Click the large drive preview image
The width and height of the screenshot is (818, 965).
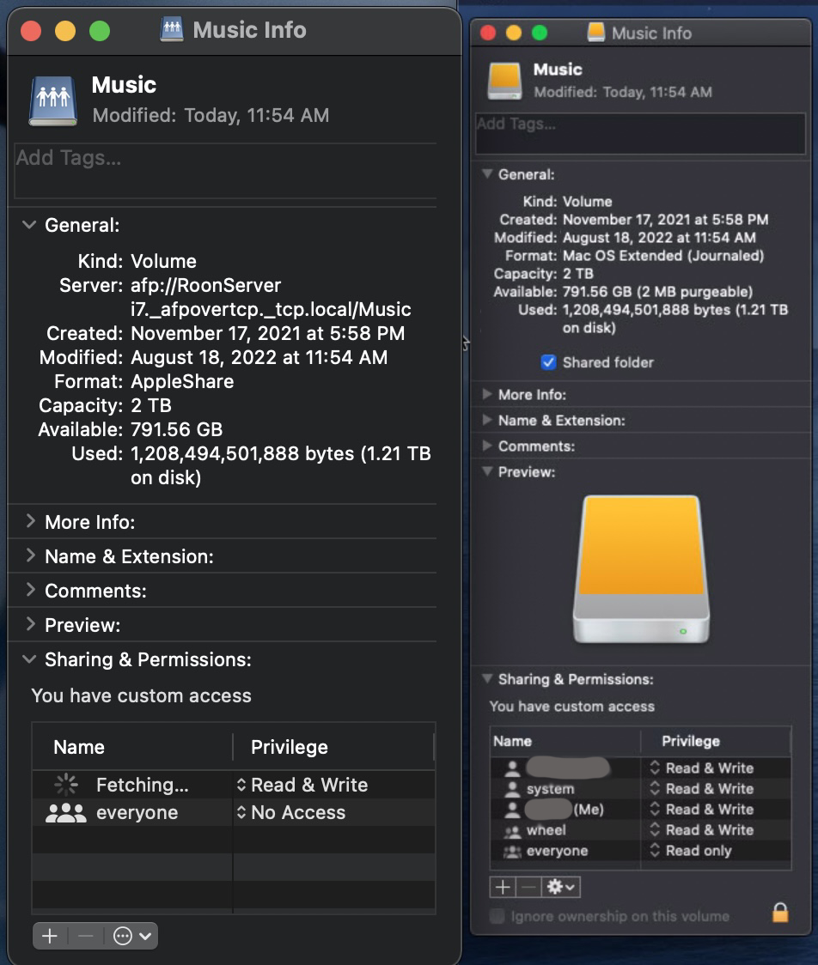641,569
